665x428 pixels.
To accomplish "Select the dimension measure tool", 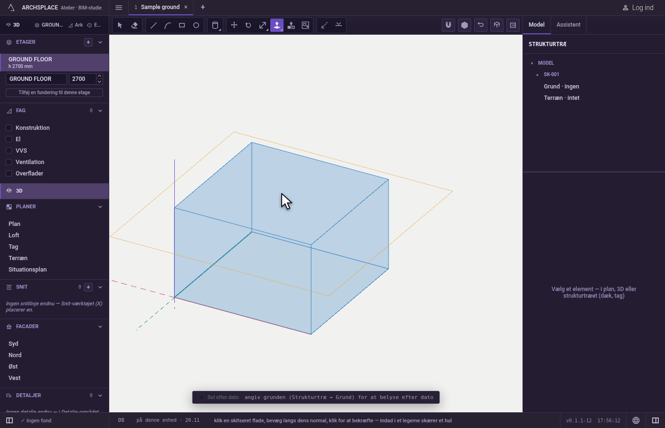I will click(324, 25).
